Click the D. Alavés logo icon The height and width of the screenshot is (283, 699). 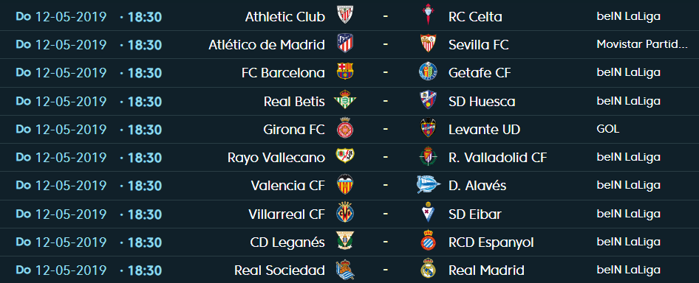pyautogui.click(x=429, y=185)
